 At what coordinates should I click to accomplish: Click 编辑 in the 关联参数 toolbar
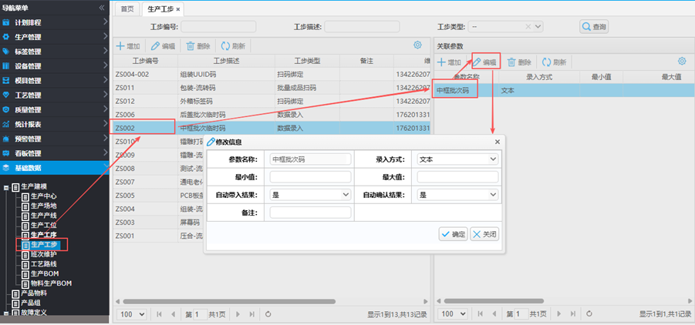point(484,62)
